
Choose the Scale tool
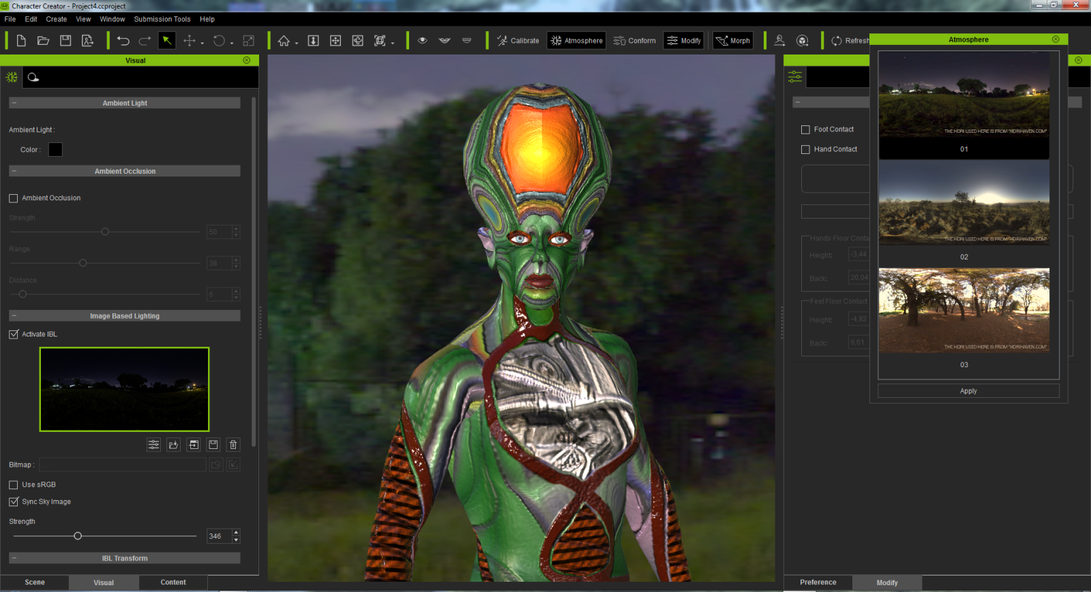click(x=249, y=41)
